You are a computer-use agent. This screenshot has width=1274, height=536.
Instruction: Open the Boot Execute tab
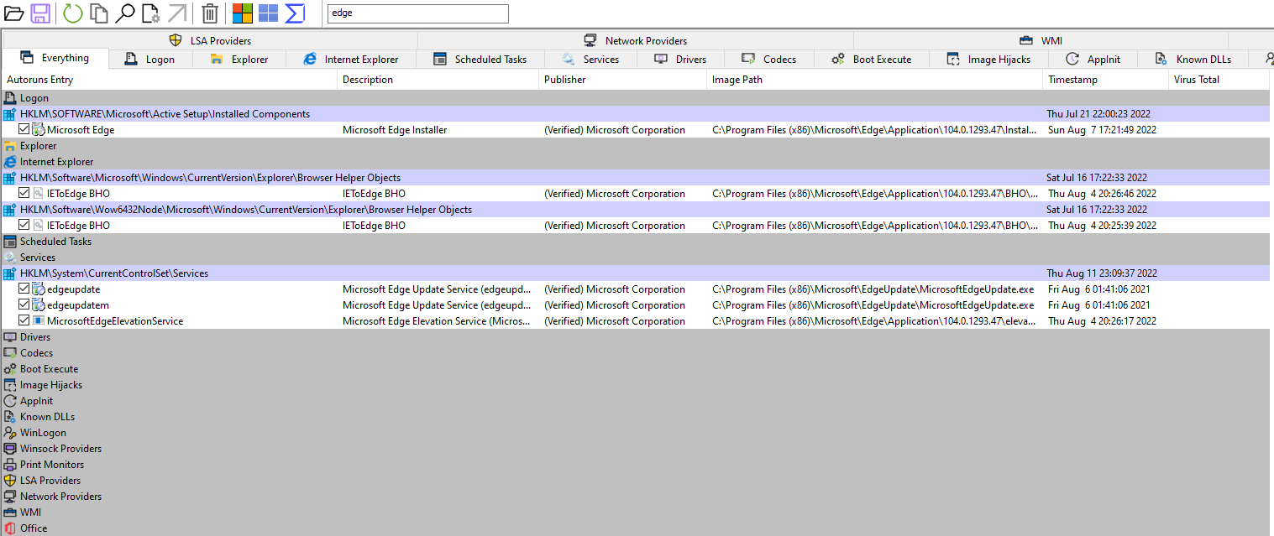click(872, 59)
